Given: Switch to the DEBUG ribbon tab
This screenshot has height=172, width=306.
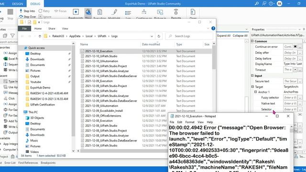Looking at the screenshot, I should tap(35, 4).
